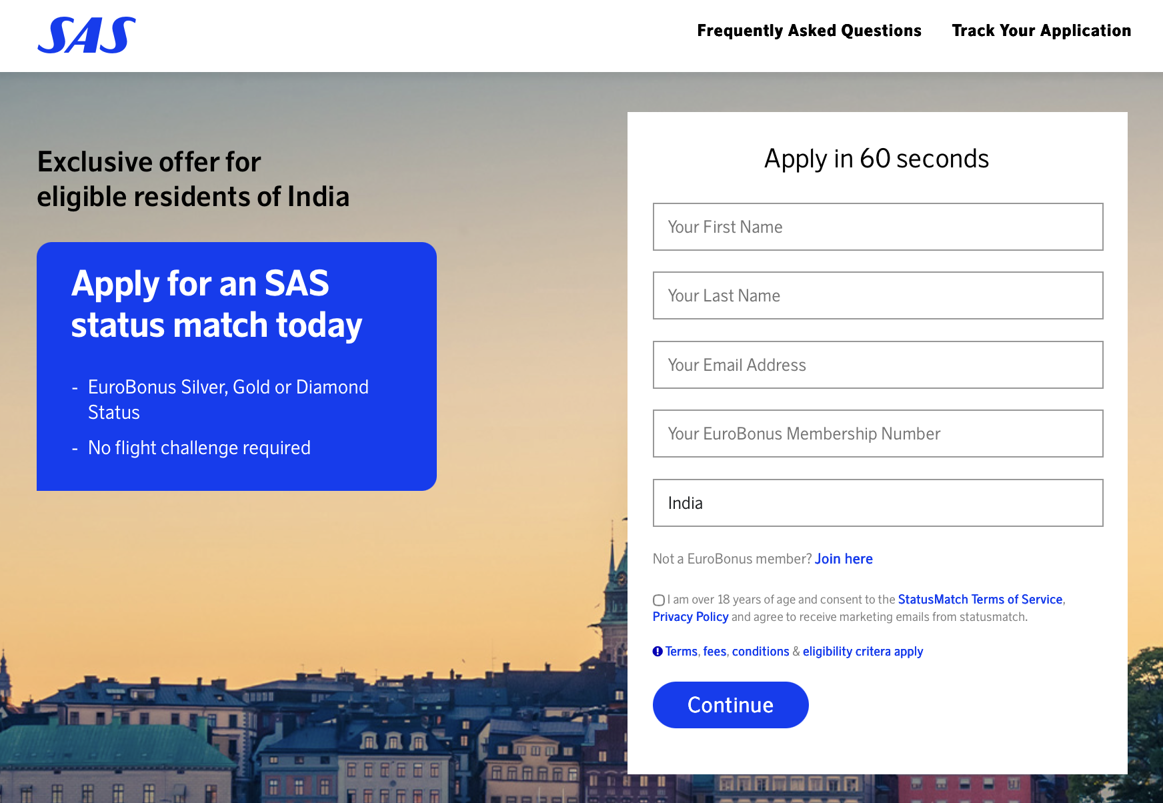Click the conditions link
This screenshot has height=803, width=1163.
pos(760,652)
